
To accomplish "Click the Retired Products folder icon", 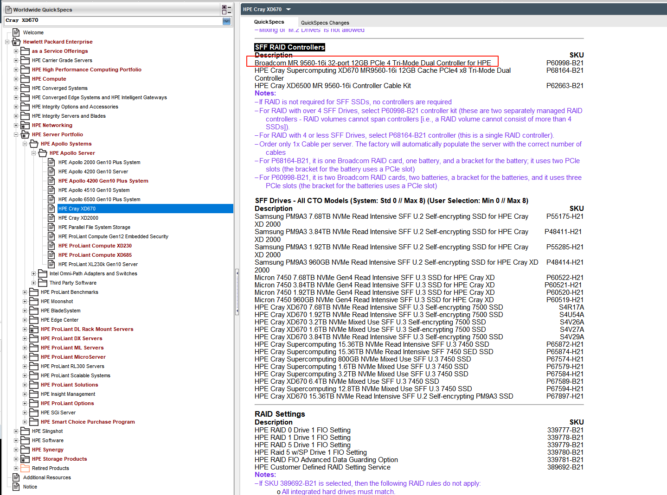I will 25,468.
